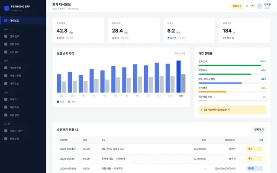Open 계정과목 menu item
277x173 pixels.
23,107
